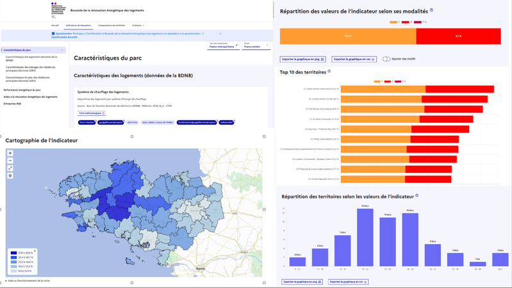
Task: Open the Maille France entière dropdown
Action: [256, 45]
